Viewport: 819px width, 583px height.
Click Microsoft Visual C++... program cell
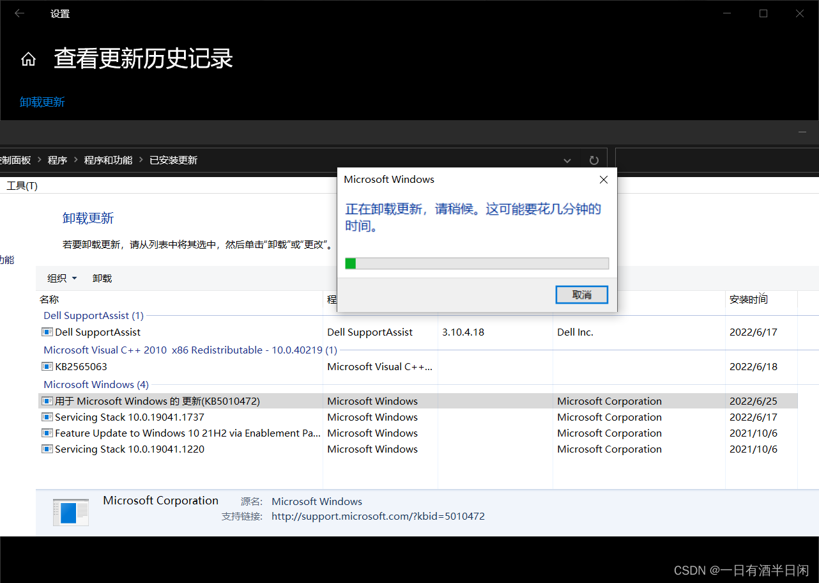click(x=380, y=366)
